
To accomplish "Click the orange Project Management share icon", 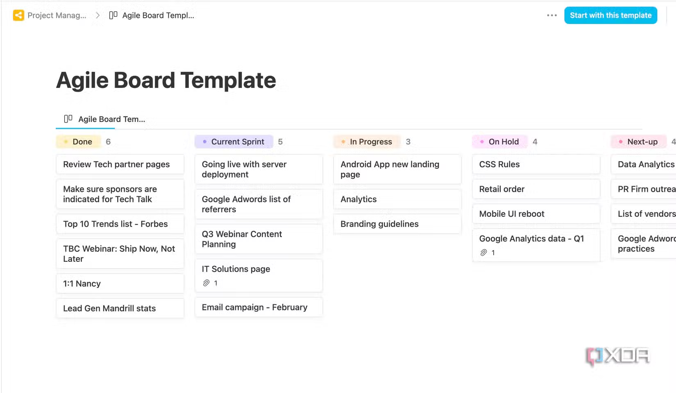I will click(18, 16).
